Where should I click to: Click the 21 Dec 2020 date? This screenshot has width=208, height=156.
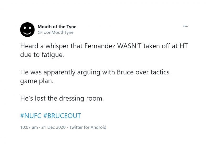54,127
